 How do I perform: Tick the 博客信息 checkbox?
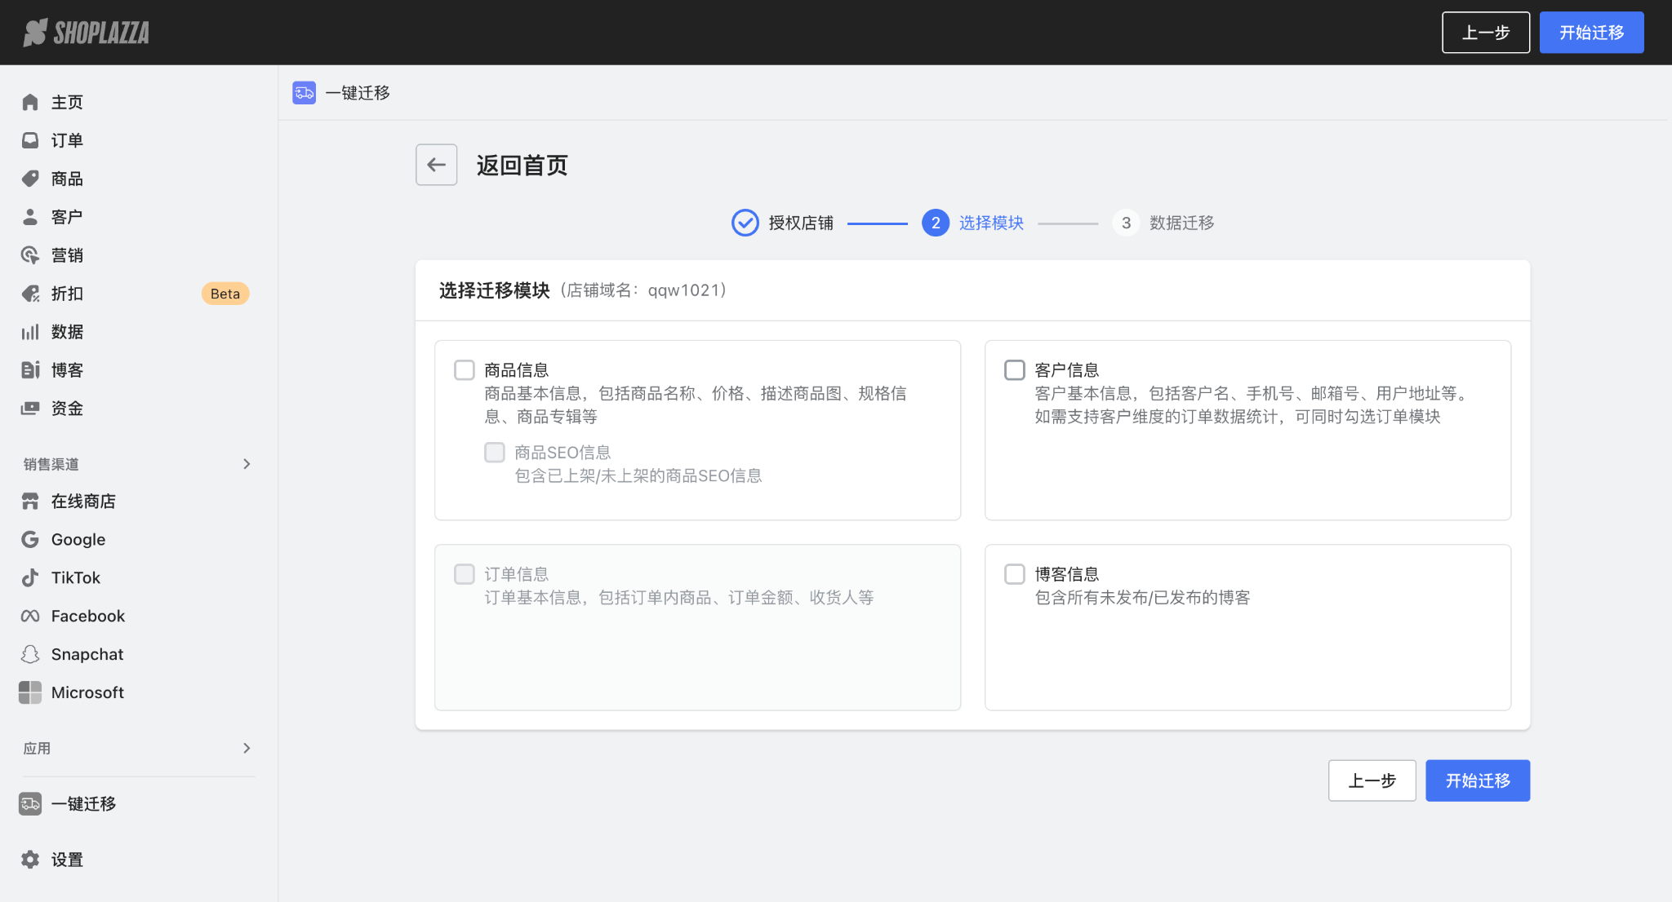tap(1015, 574)
